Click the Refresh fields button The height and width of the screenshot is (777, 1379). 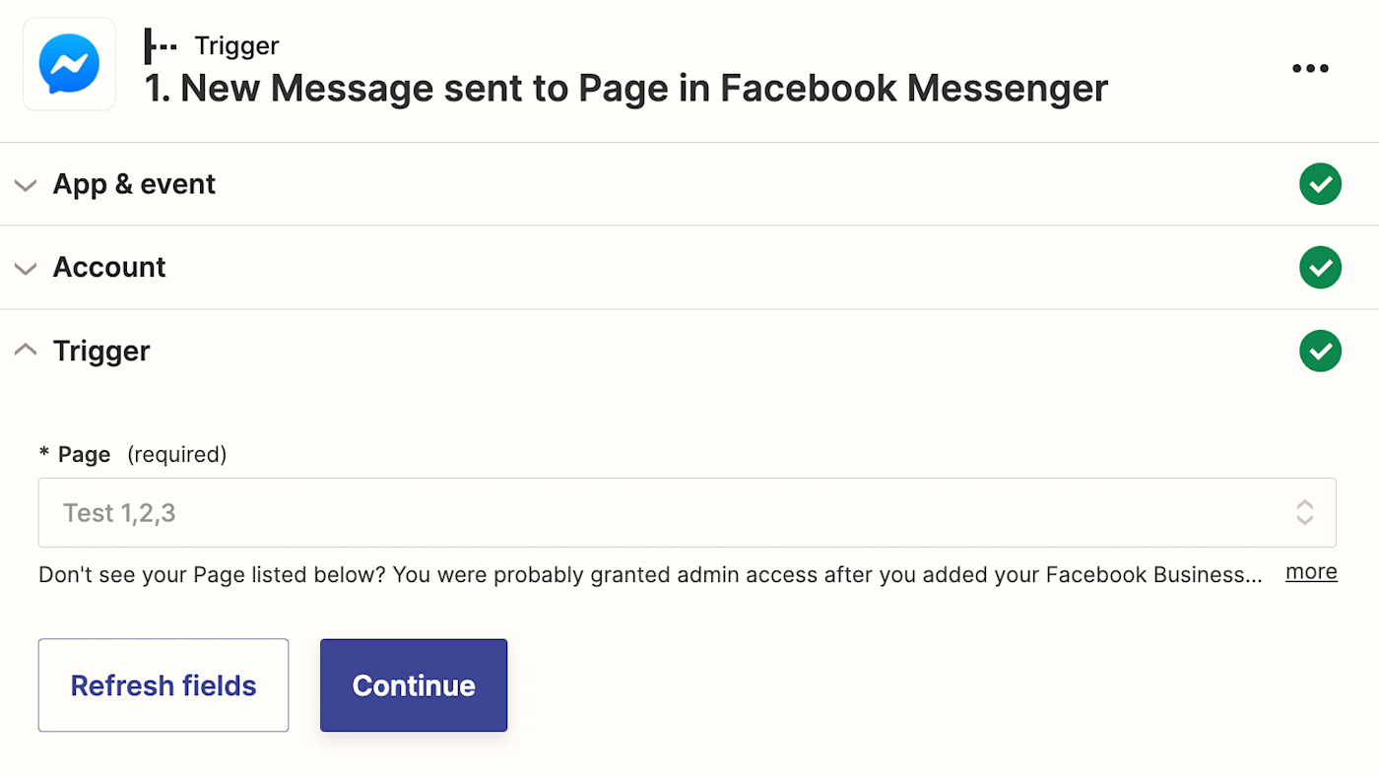(x=164, y=685)
